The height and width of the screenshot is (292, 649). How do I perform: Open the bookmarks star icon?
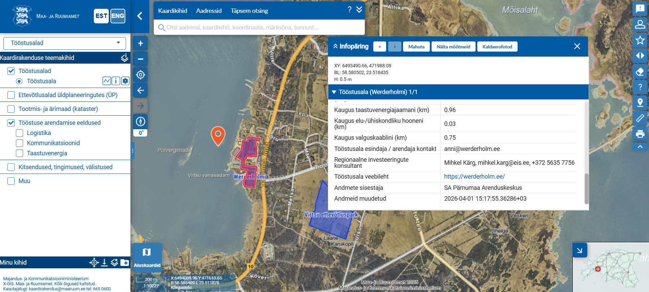click(x=640, y=40)
